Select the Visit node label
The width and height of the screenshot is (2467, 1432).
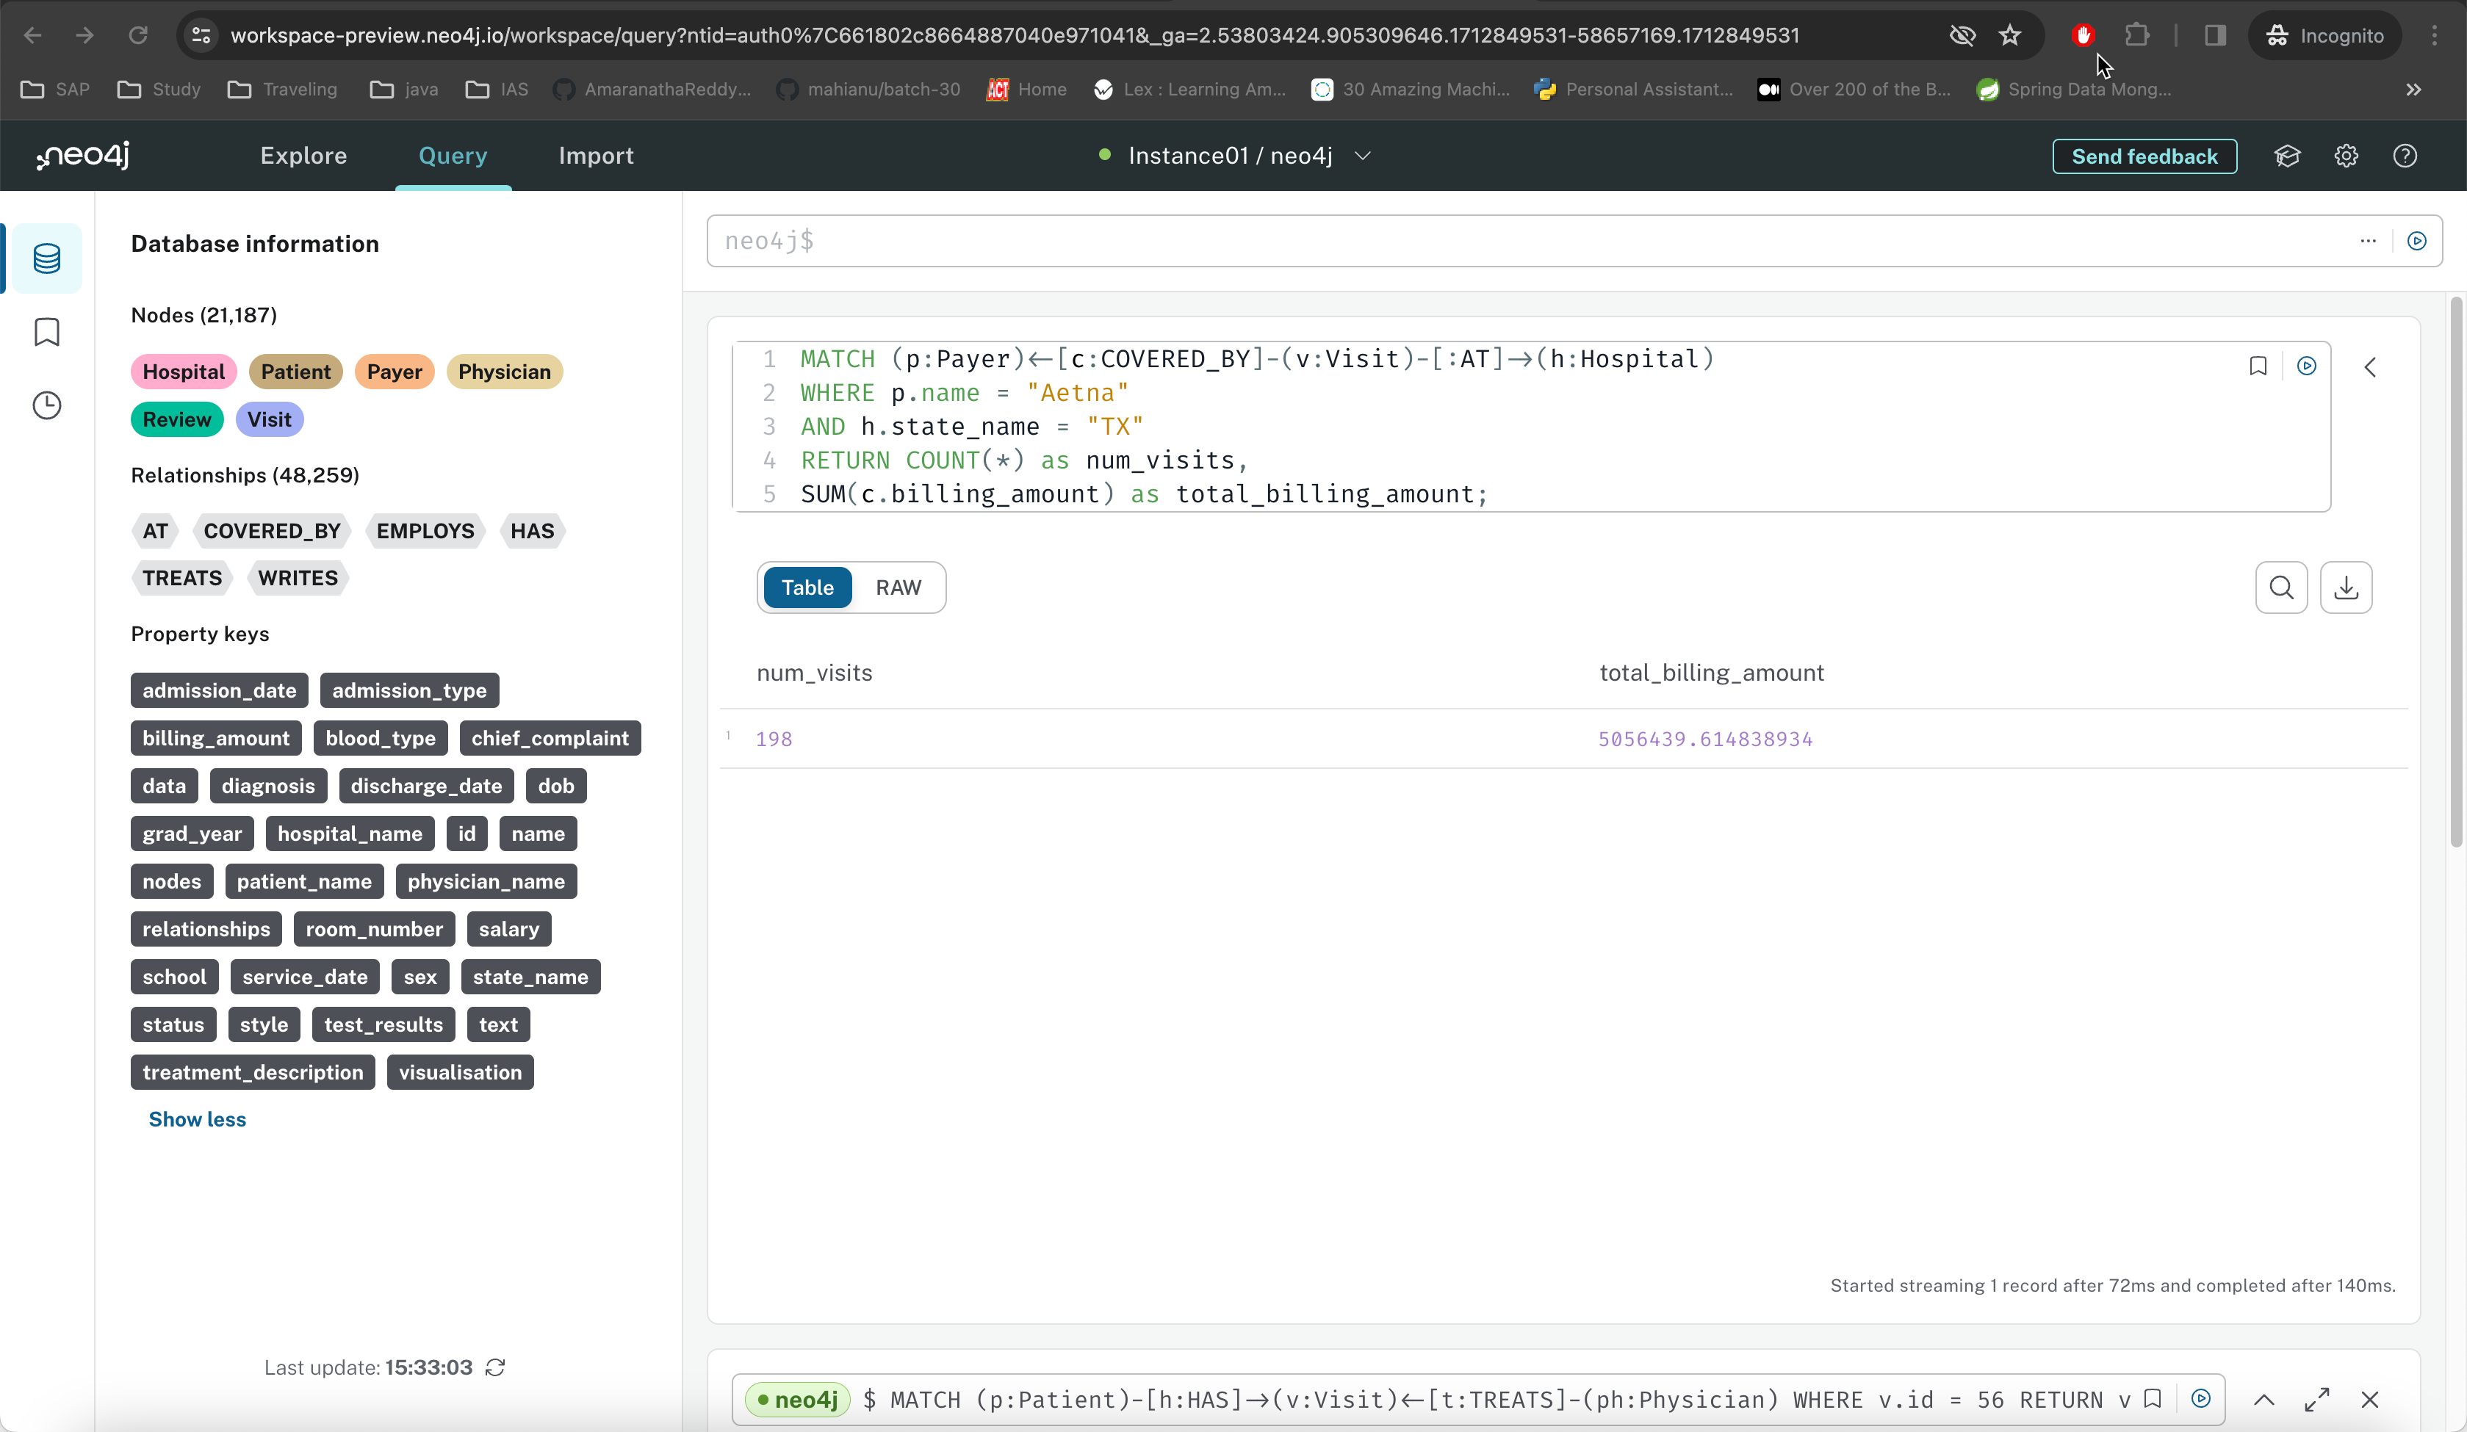[269, 419]
